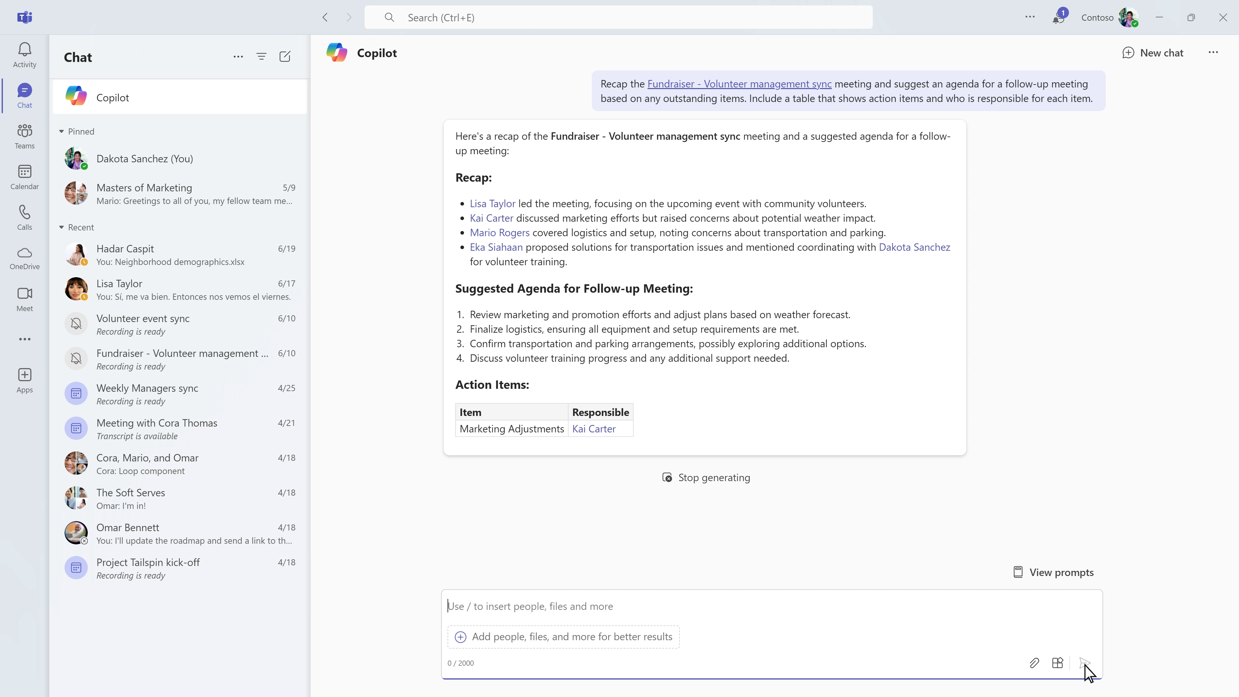Open the plugins grid icon in composer

click(x=1057, y=663)
